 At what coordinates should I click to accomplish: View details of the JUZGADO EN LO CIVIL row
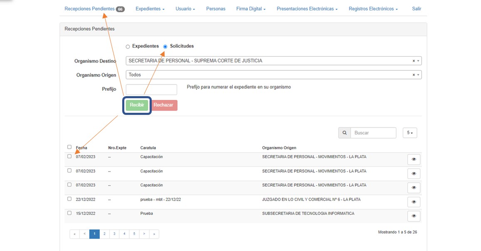point(414,202)
